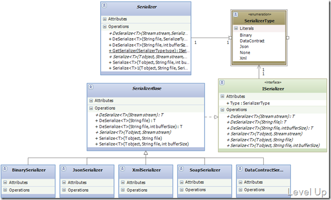Select the BinarySerializer class title
Screen dimensions: 331x200
(29, 170)
